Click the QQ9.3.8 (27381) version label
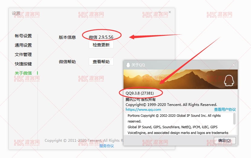Screen dimensions: 251x158 [140, 93]
